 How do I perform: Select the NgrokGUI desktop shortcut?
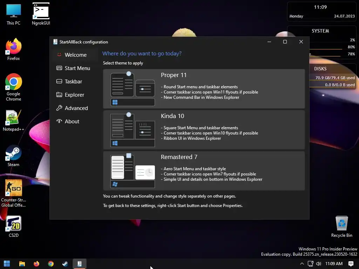point(41,14)
